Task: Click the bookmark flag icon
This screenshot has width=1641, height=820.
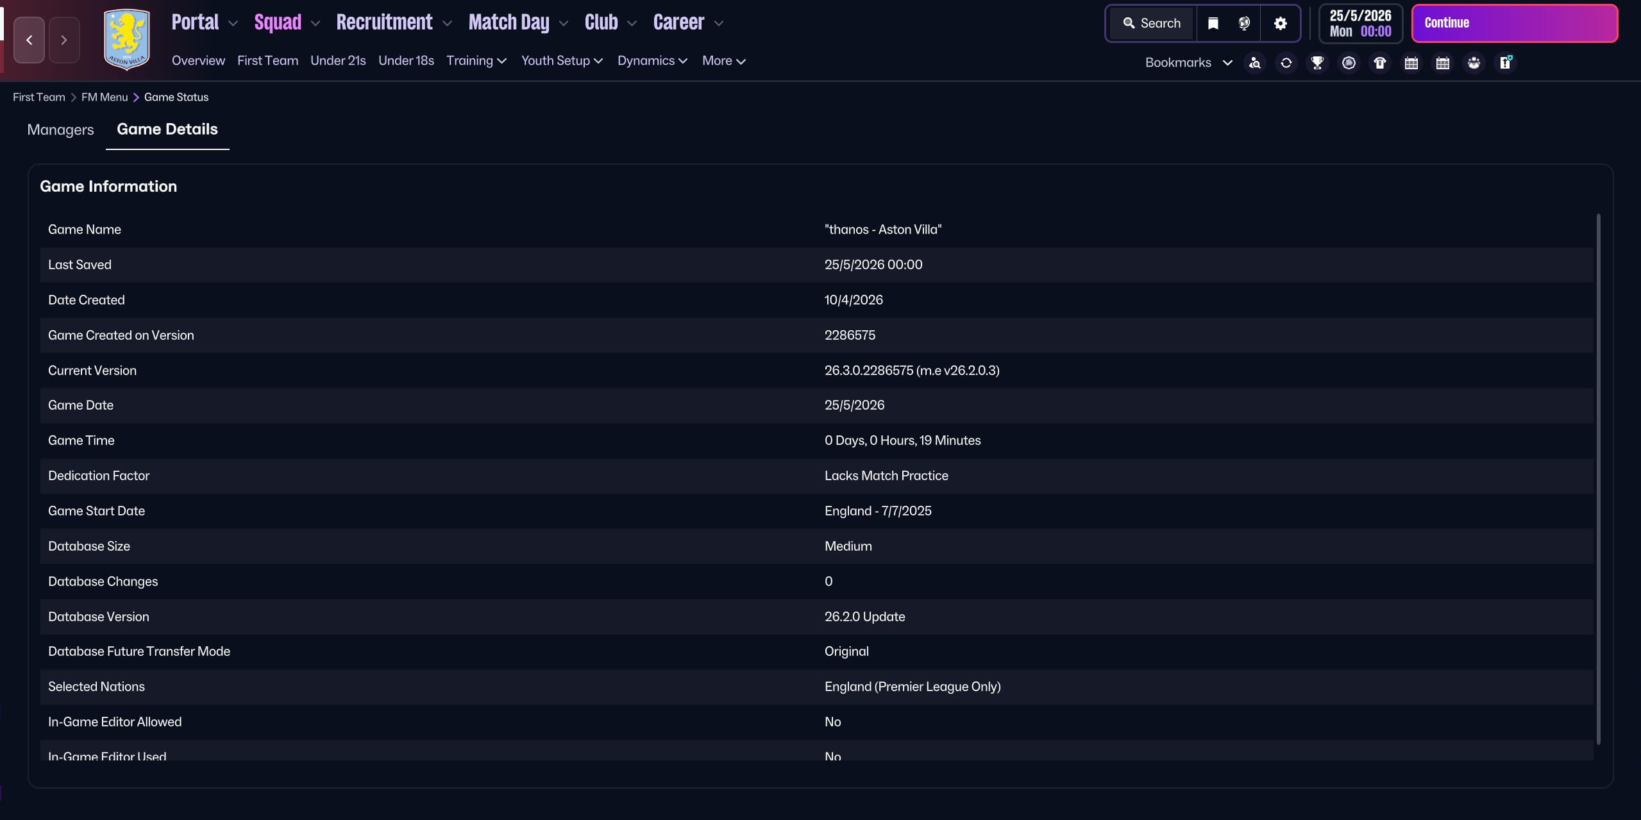Action: pos(1213,24)
